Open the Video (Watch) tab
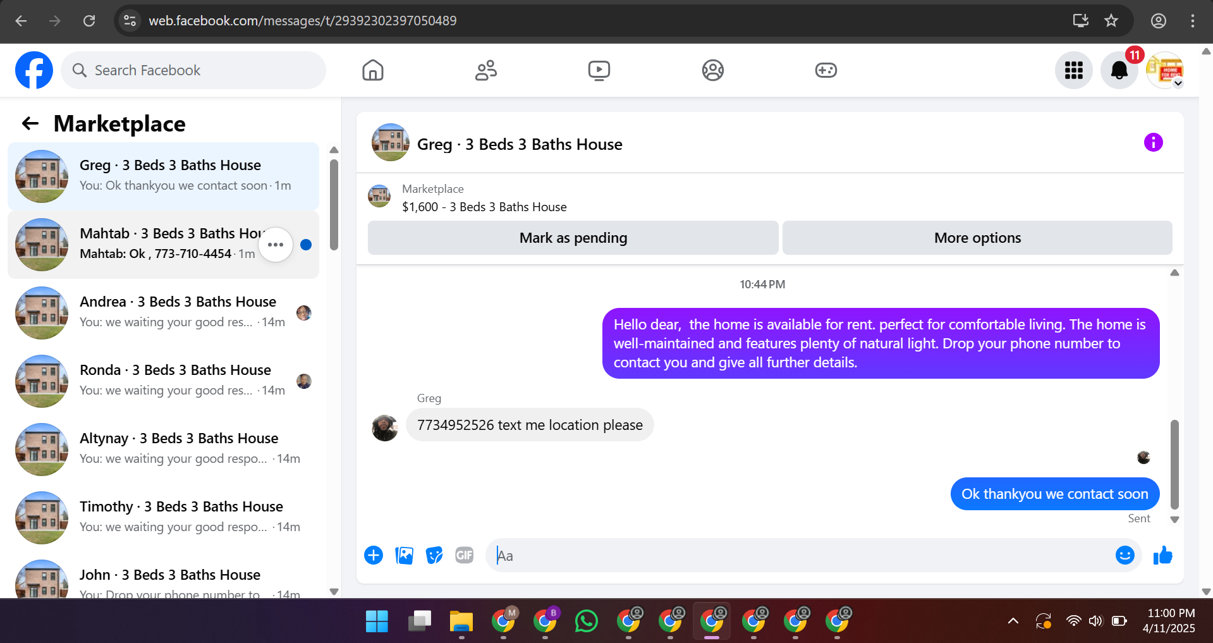Viewport: 1213px width, 643px height. tap(599, 70)
